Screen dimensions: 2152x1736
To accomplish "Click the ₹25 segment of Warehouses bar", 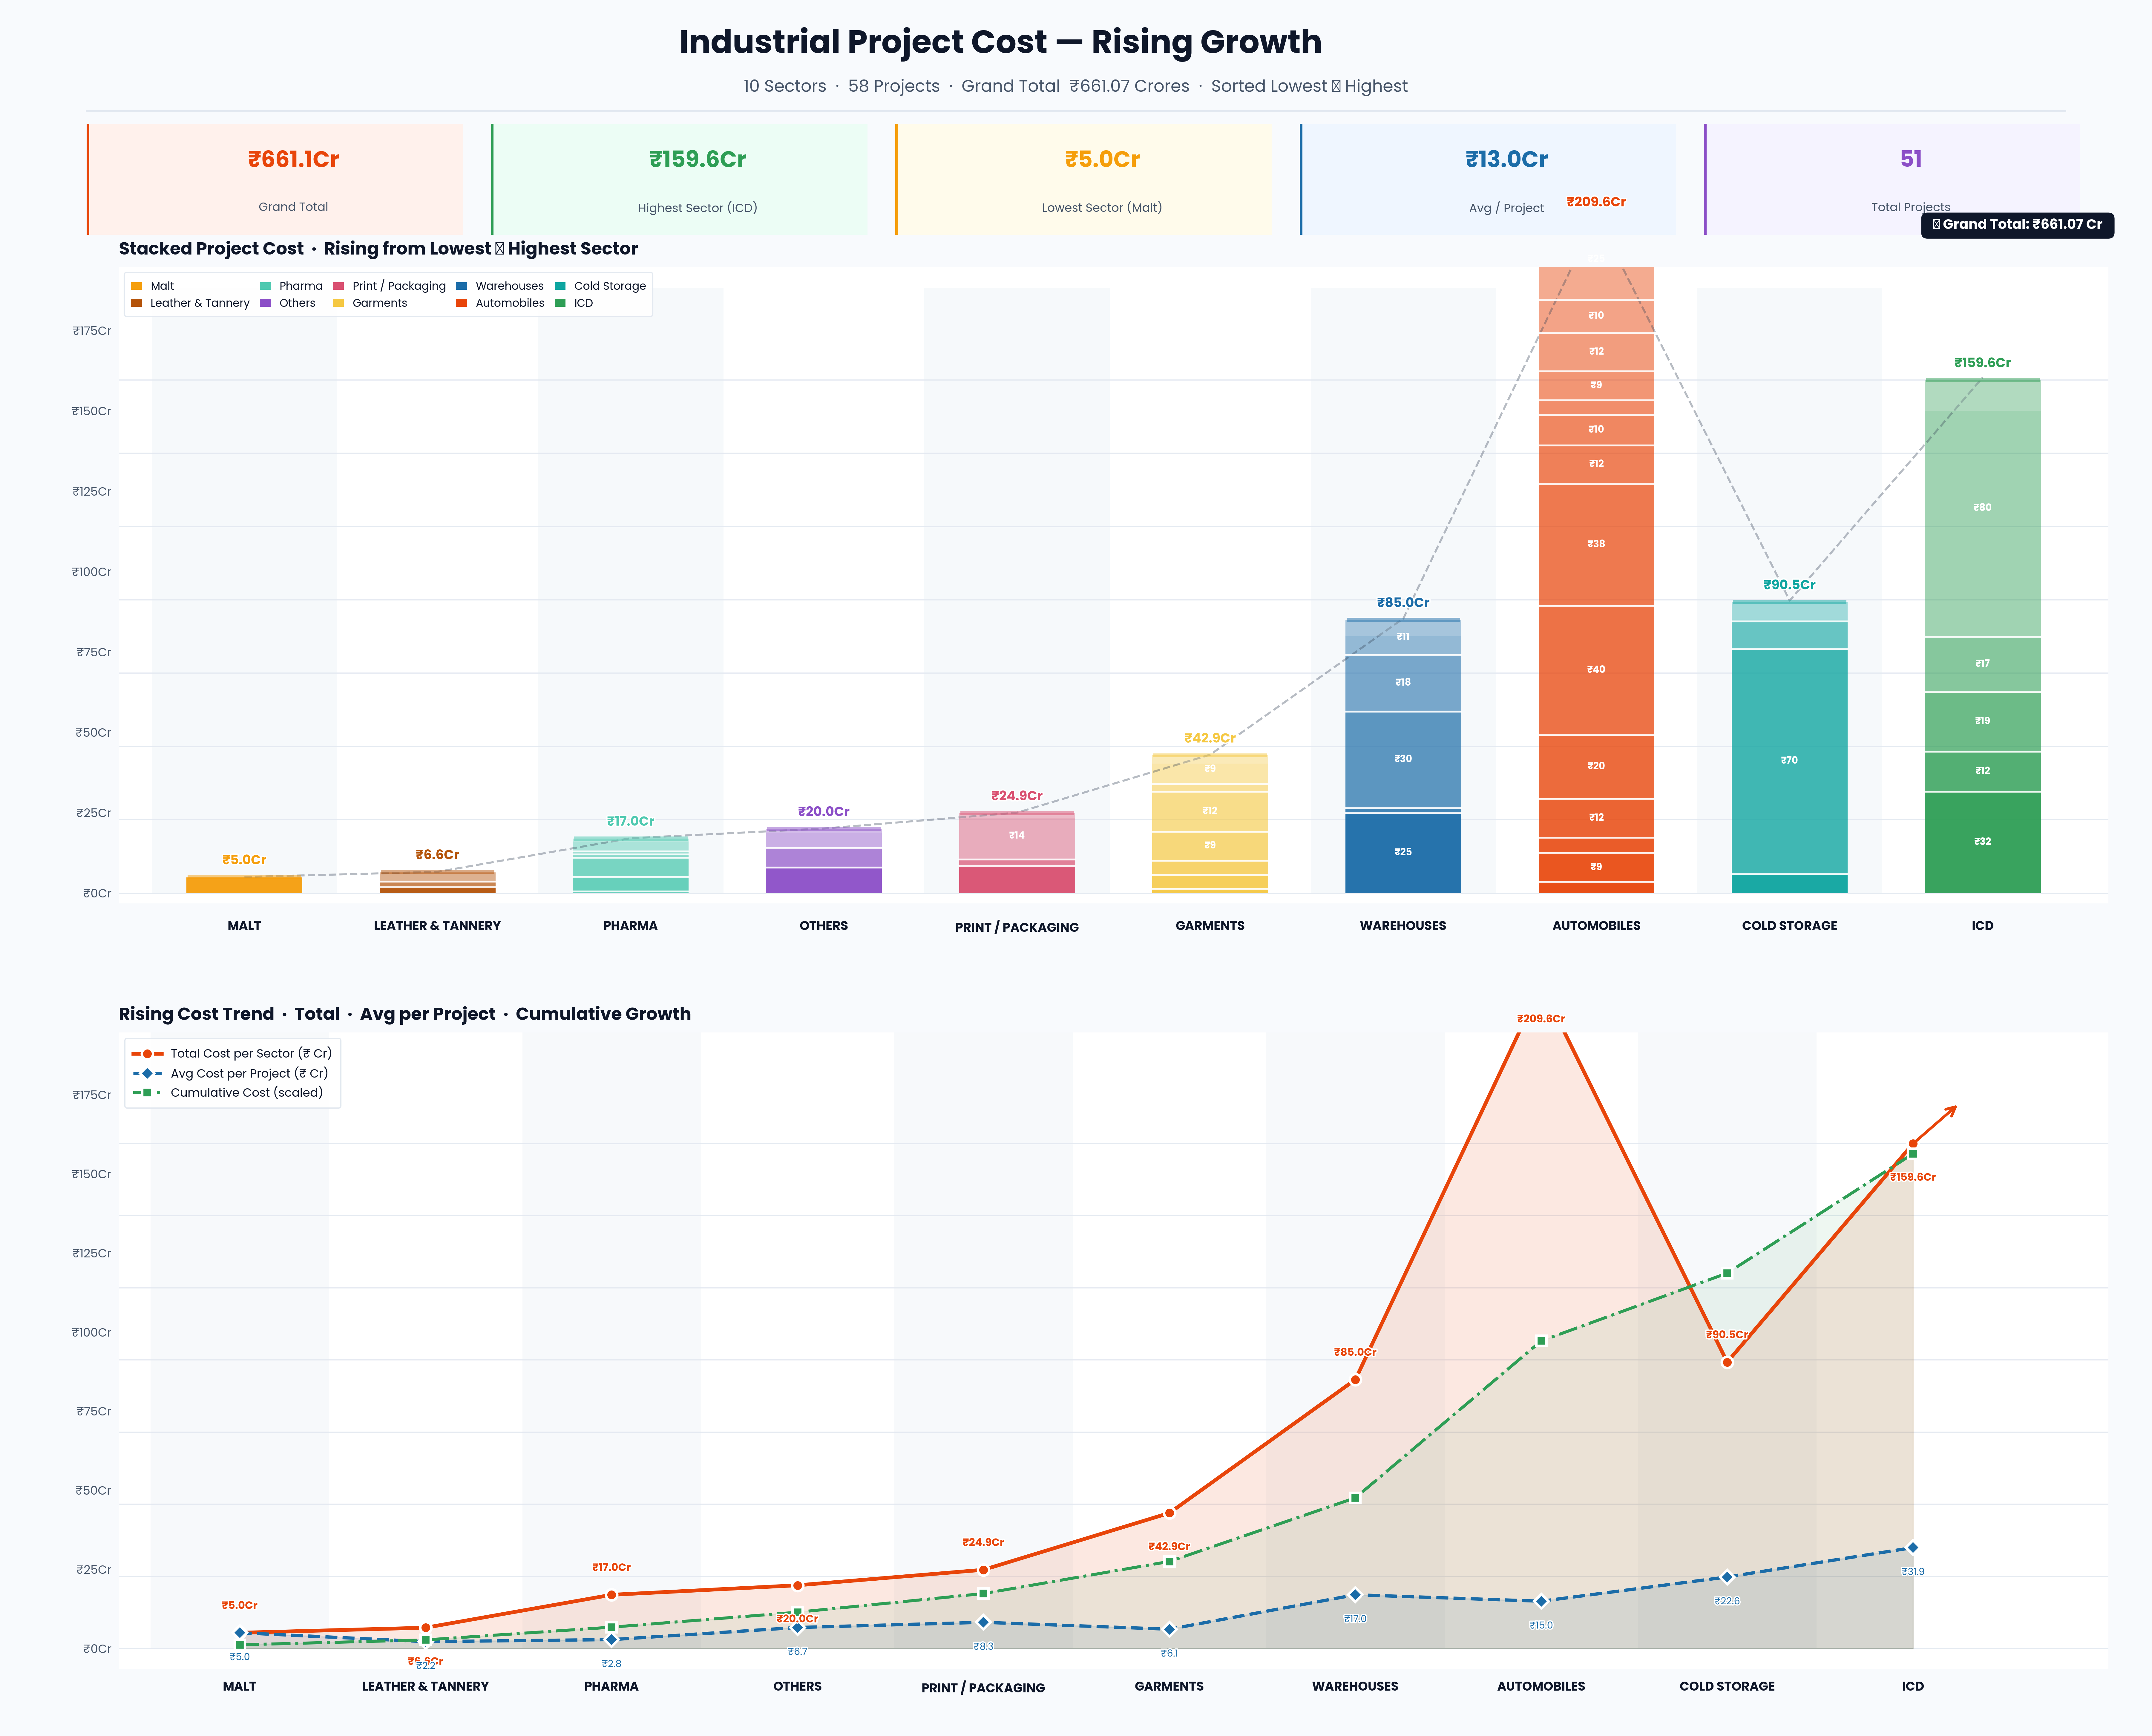I will point(1403,853).
